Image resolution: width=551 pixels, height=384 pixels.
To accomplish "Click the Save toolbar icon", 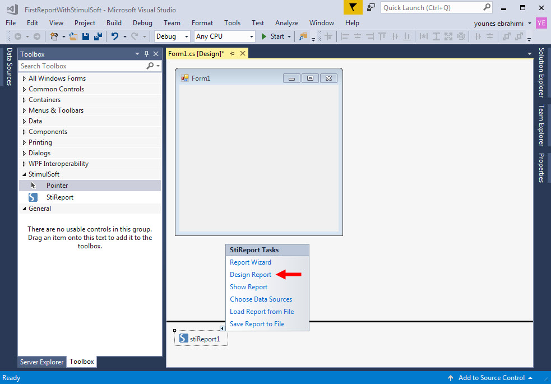I will click(x=85, y=35).
